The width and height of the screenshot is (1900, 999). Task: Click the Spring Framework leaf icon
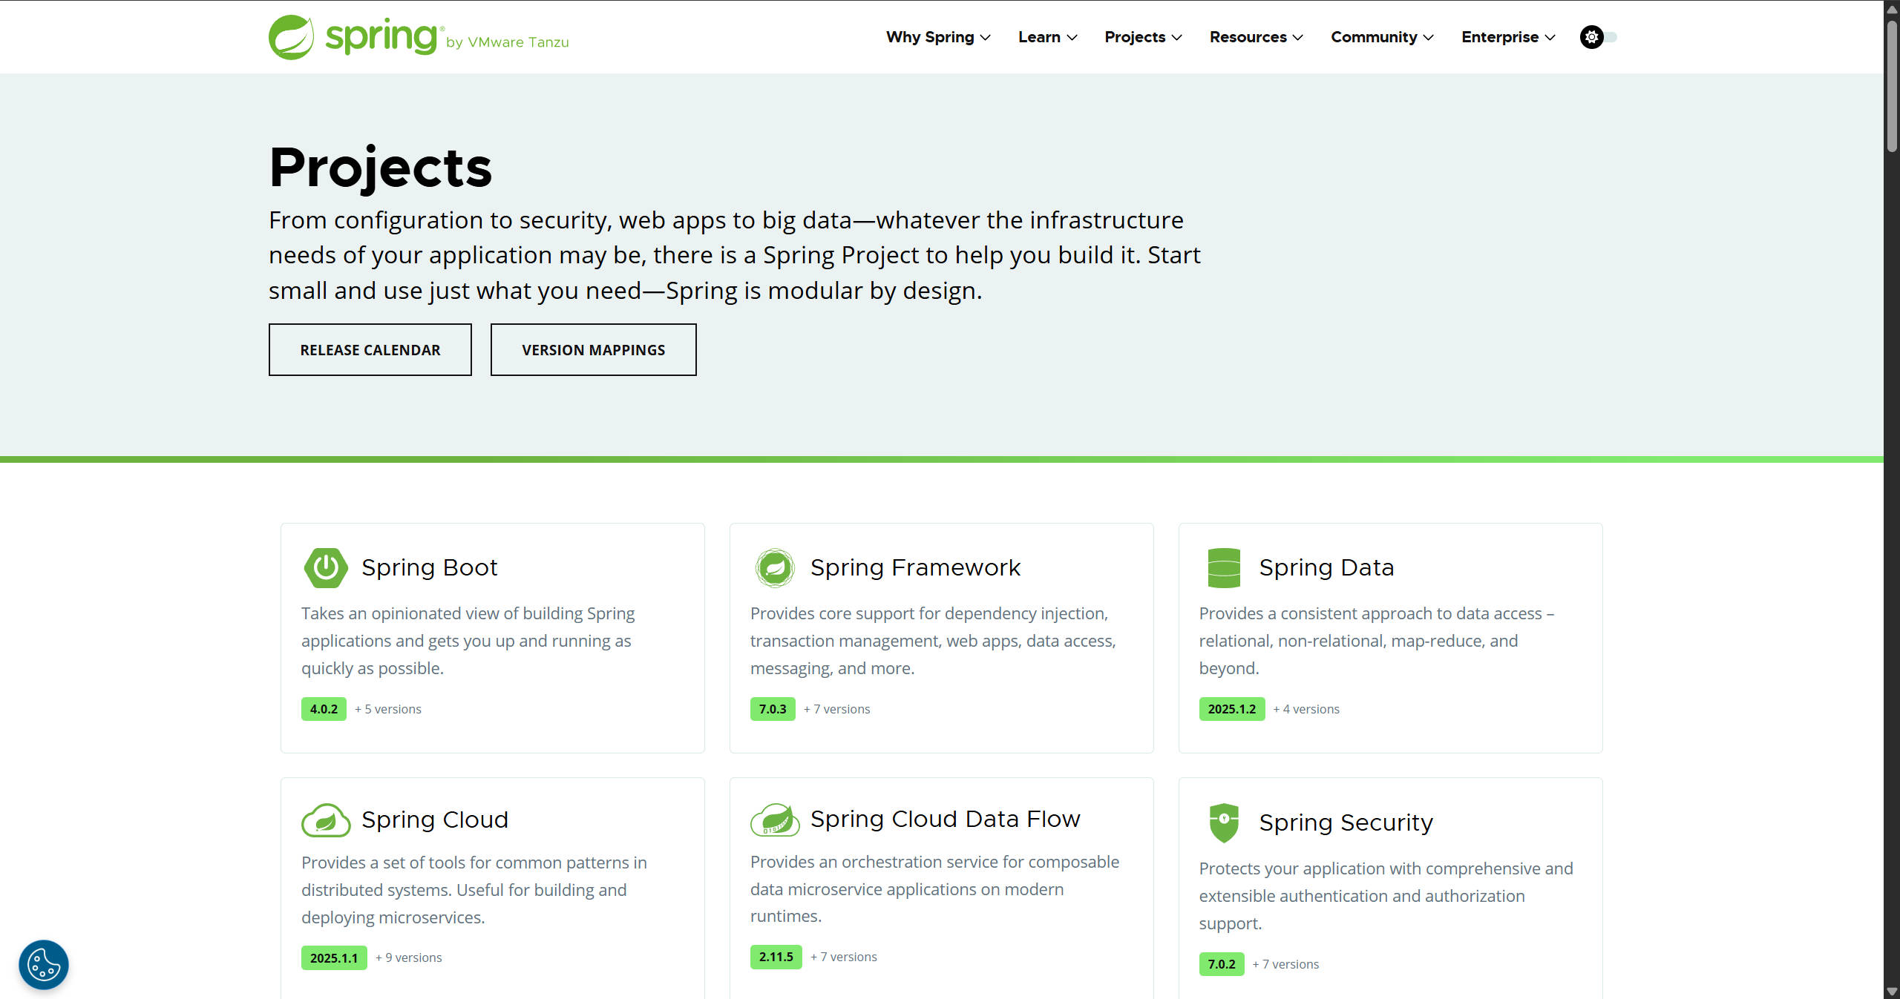tap(775, 568)
